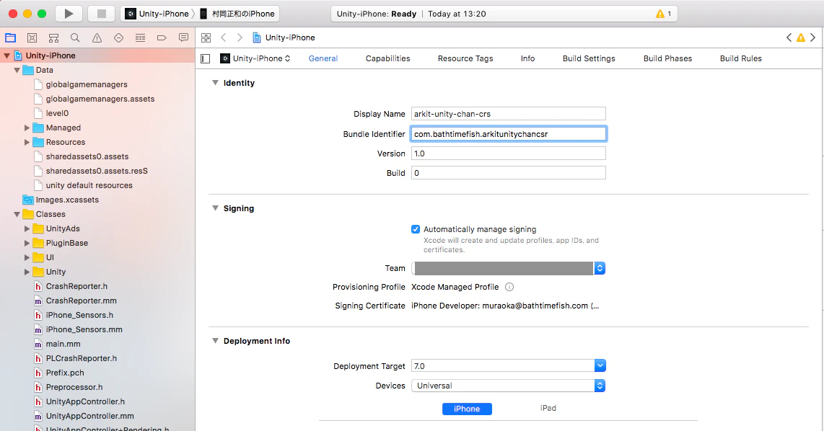The width and height of the screenshot is (824, 431).
Task: Switch to the Capabilities tab
Action: coord(387,59)
